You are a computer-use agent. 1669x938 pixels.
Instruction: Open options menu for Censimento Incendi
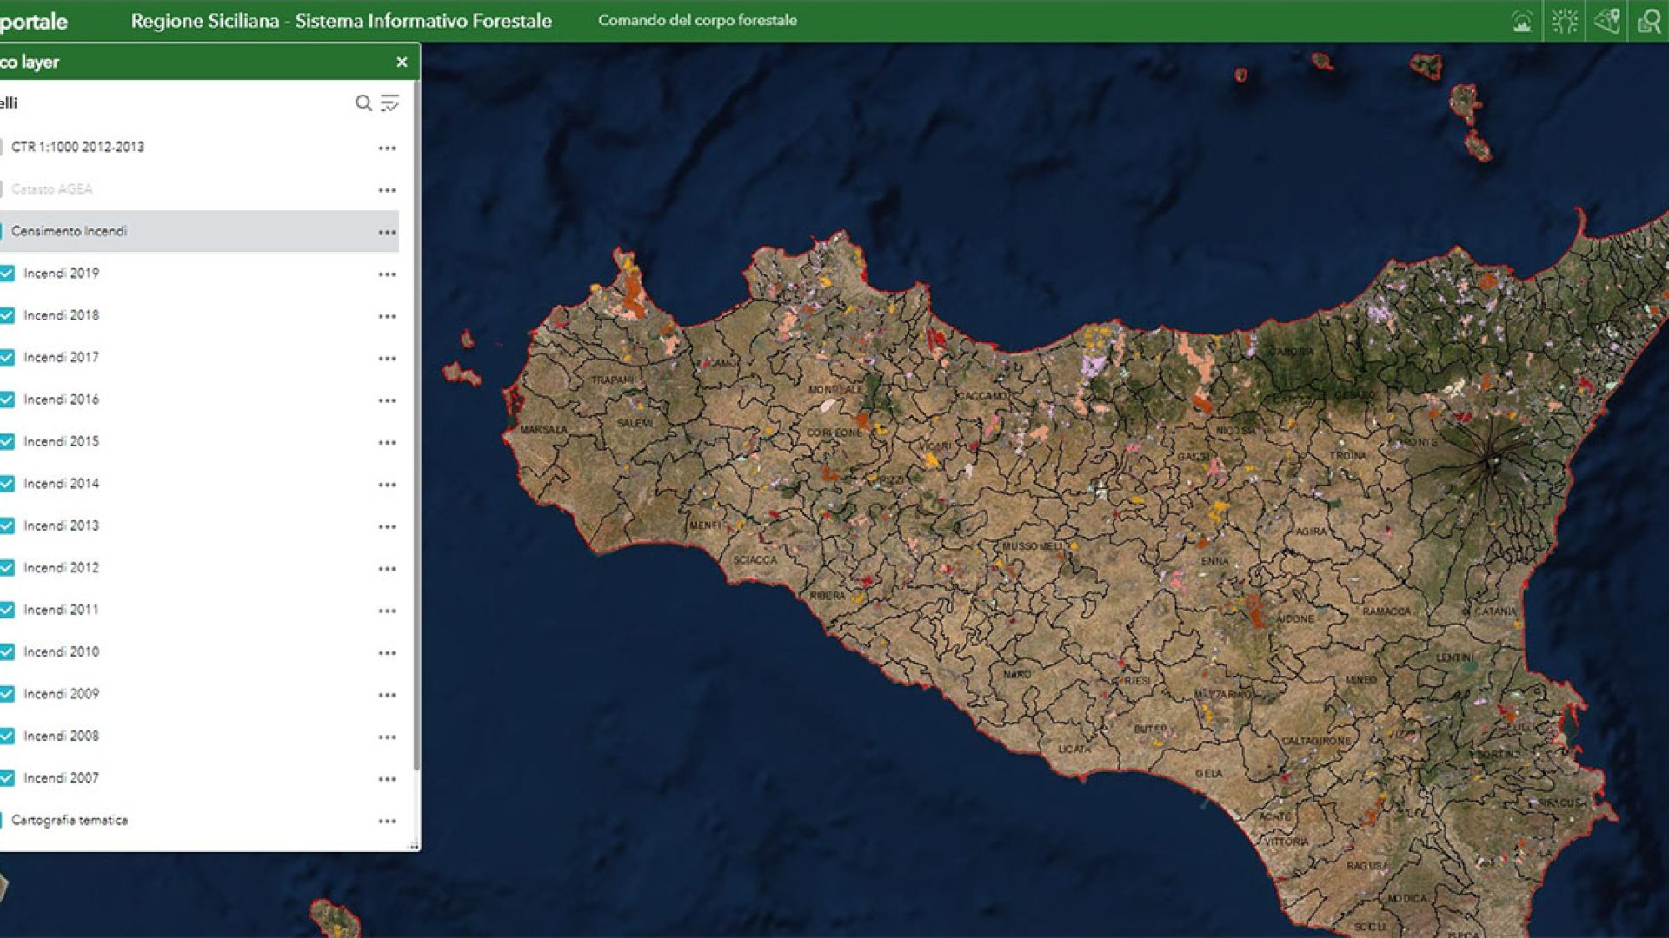tap(387, 233)
